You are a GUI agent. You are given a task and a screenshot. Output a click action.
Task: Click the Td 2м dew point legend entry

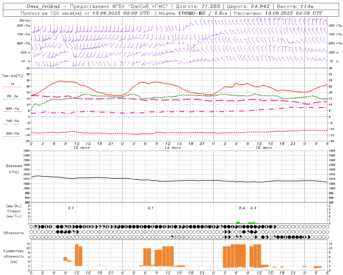click(12, 96)
